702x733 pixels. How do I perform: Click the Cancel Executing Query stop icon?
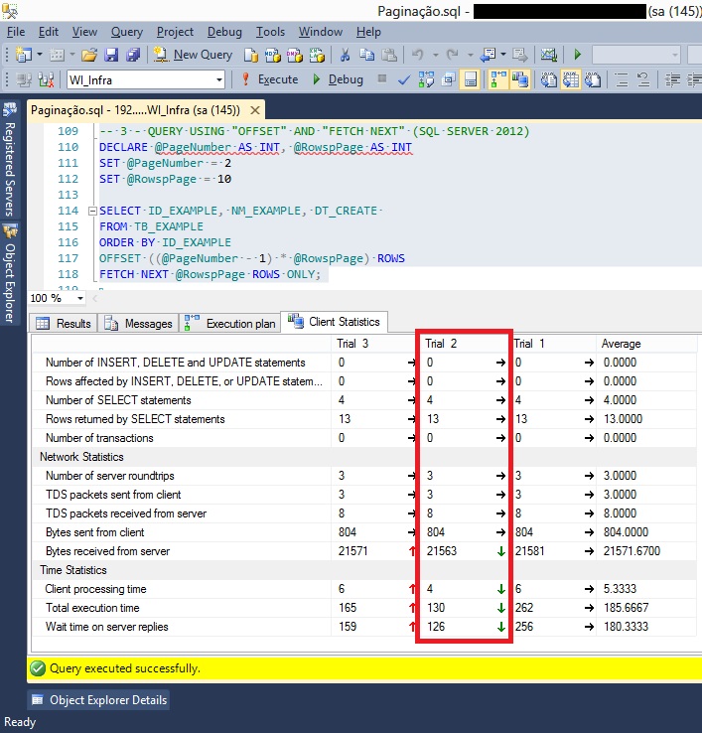[x=382, y=78]
